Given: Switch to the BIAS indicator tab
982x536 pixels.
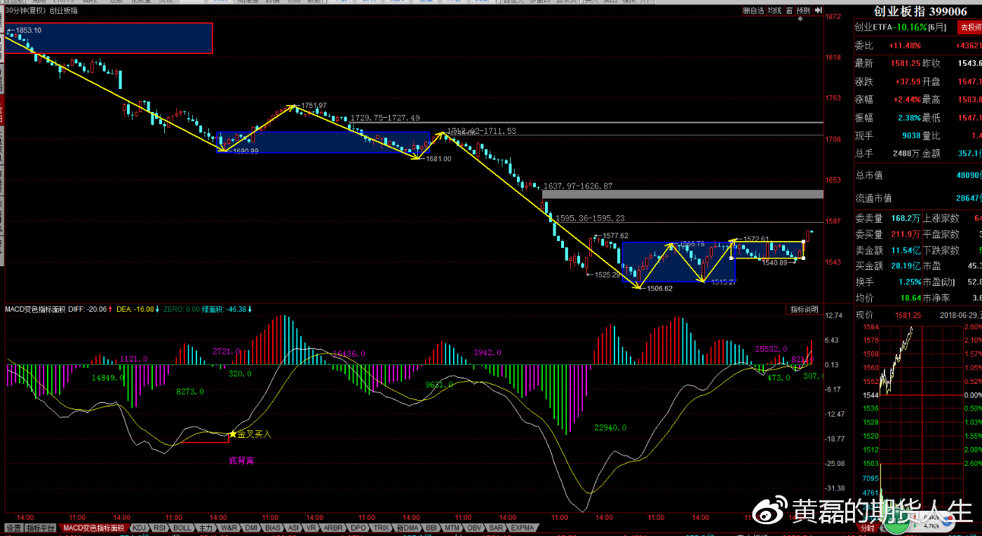Looking at the screenshot, I should [x=272, y=528].
